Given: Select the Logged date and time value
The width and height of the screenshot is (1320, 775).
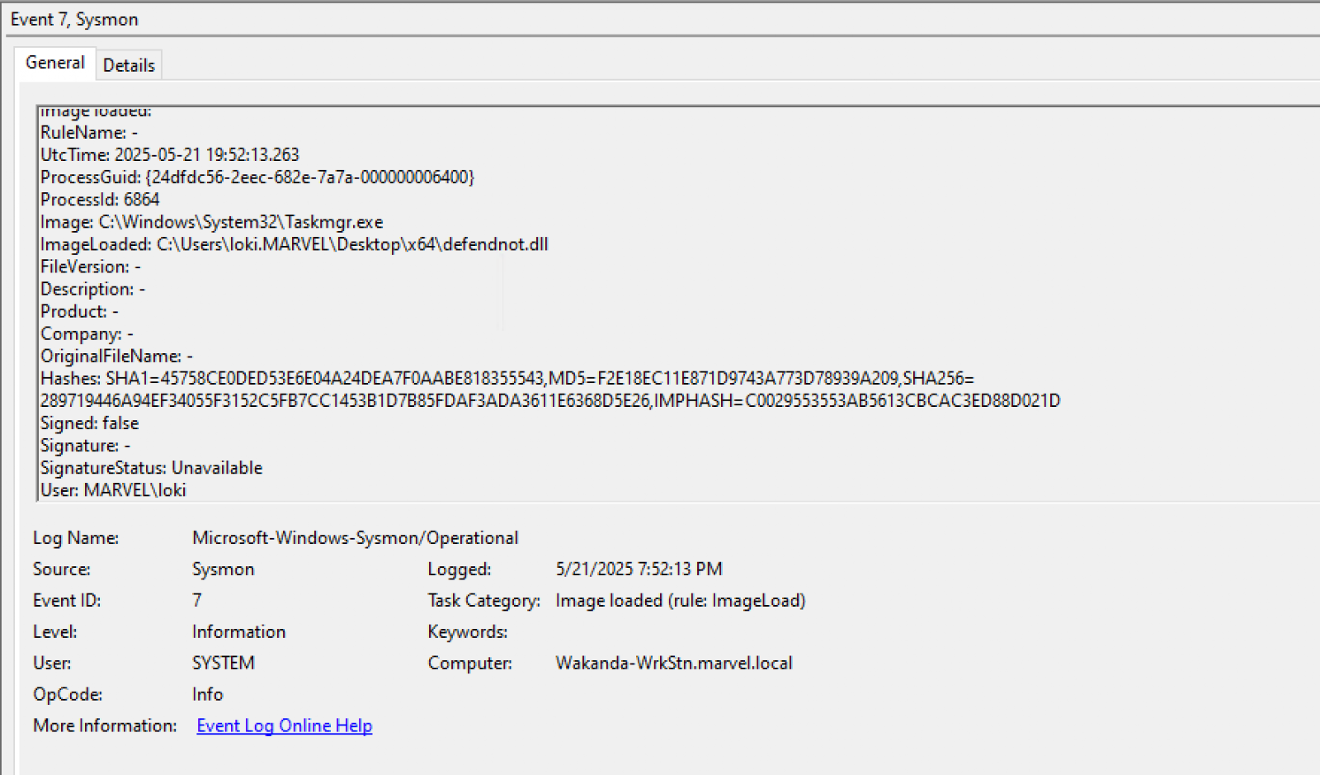Looking at the screenshot, I should click(x=639, y=569).
